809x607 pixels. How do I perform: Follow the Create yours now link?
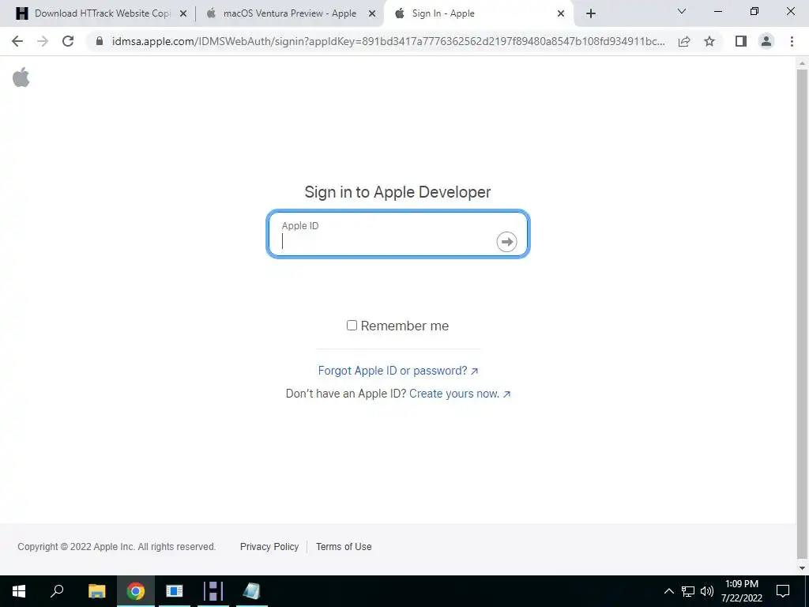click(460, 394)
